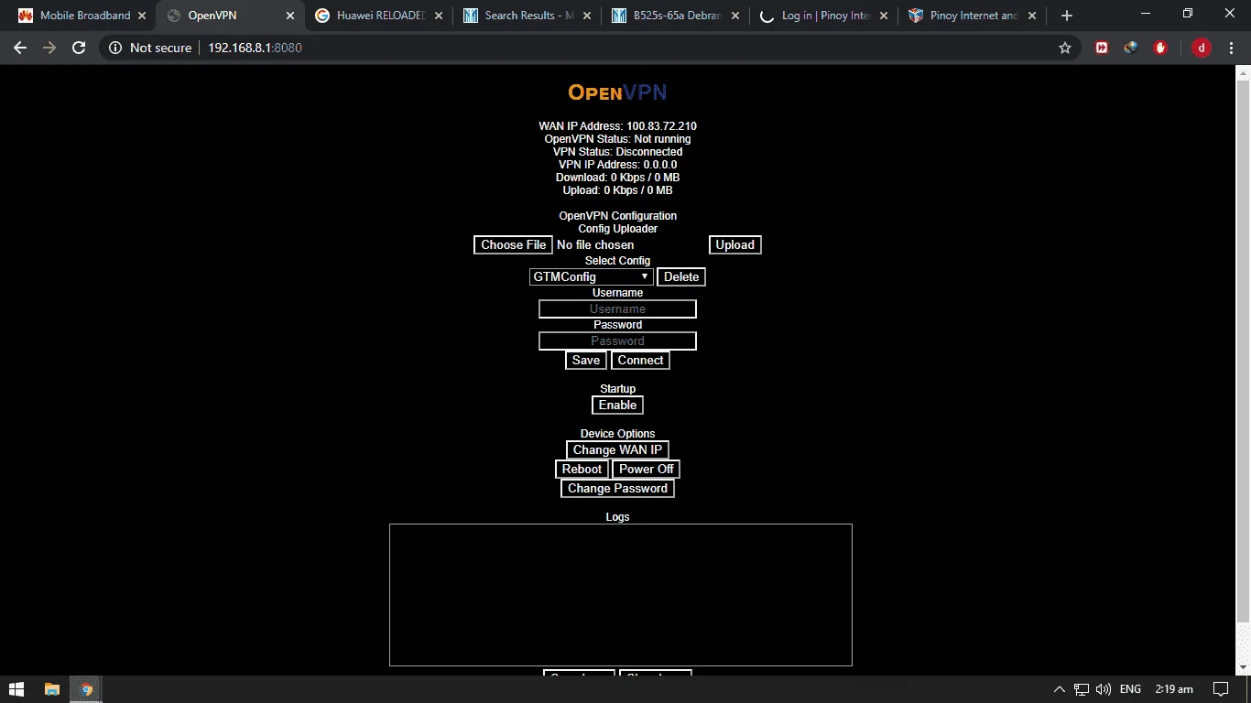Click the scrollbar down arrow
Viewport: 1251px width, 703px height.
tap(1243, 667)
